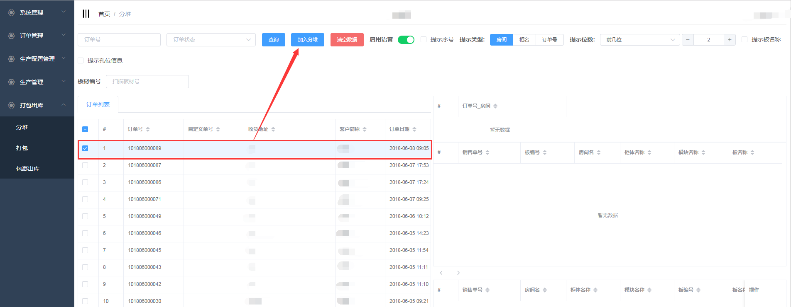
Task: Click the sidebar collapse hamburger icon
Action: [86, 14]
